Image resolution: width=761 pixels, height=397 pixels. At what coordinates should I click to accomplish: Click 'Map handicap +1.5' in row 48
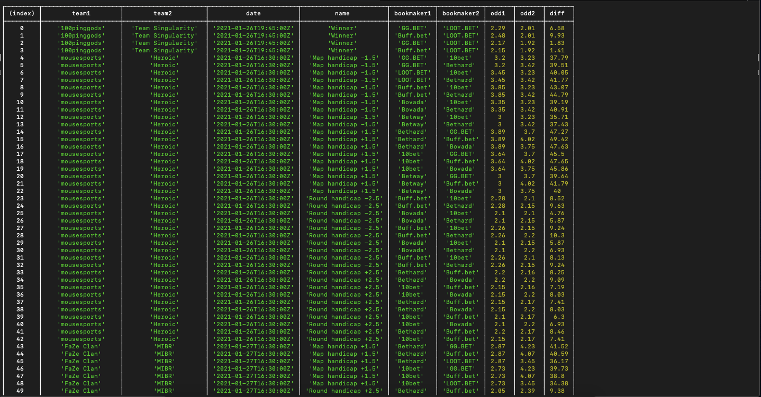click(344, 383)
